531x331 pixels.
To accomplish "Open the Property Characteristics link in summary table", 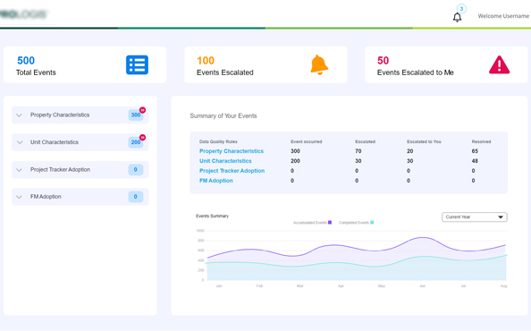I will pos(232,151).
